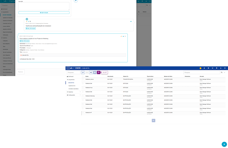This screenshot has height=148, width=228.
Task: Click the gears icon in CMDB toolbar
Action: (91, 72)
